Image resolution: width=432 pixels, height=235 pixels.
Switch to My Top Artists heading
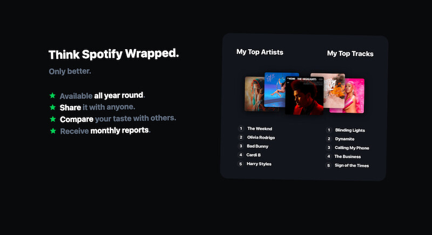tap(260, 52)
